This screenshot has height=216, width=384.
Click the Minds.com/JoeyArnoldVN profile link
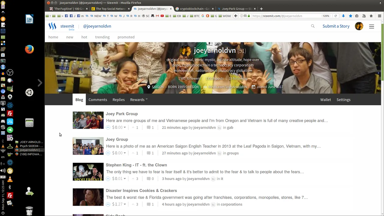coord(227,87)
